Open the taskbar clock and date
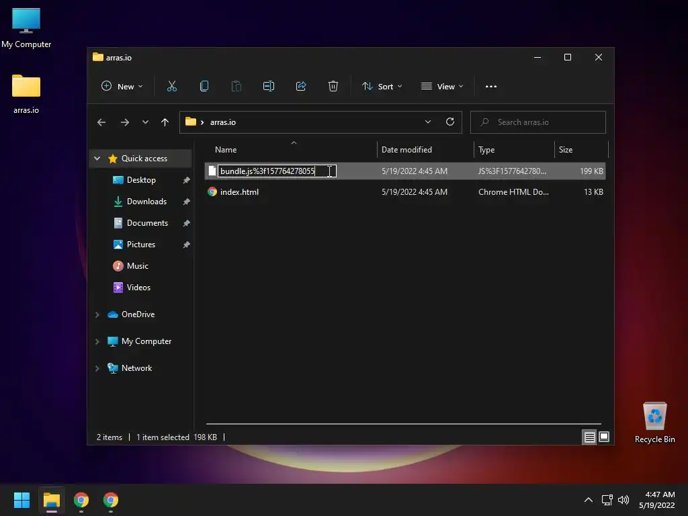 (657, 500)
